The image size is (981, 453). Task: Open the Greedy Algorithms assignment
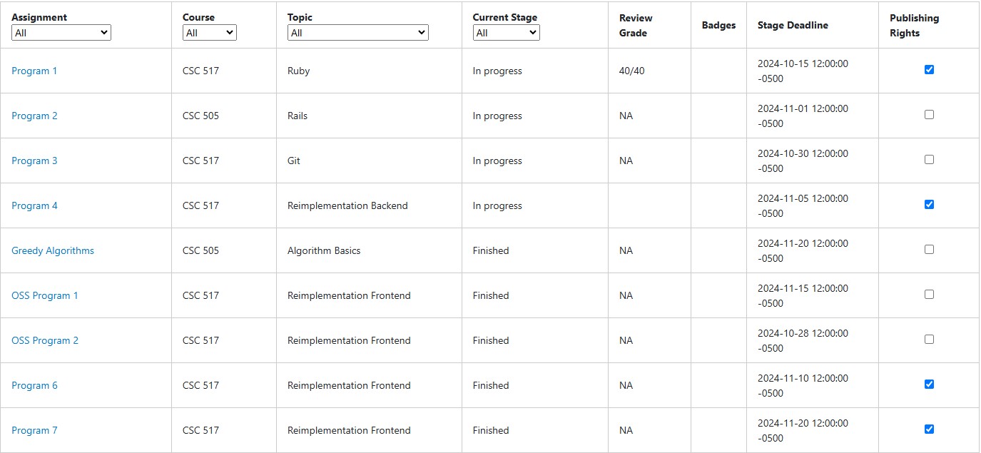click(53, 250)
